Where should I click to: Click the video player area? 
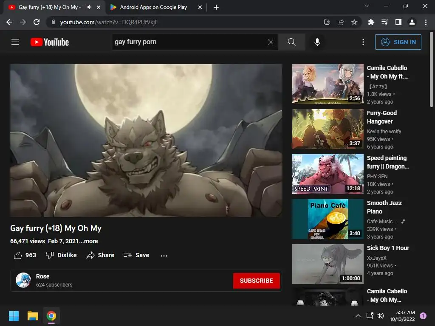tap(146, 140)
